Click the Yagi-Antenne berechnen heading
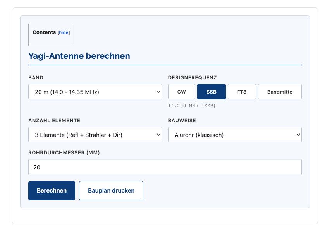 click(x=79, y=56)
